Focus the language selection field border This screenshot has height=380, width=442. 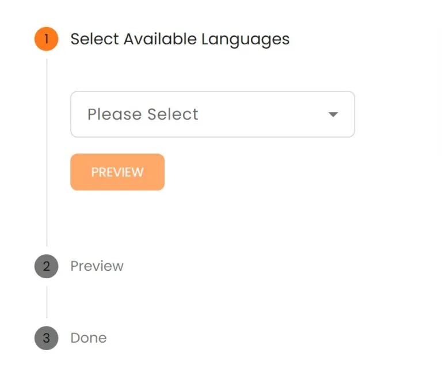212,114
